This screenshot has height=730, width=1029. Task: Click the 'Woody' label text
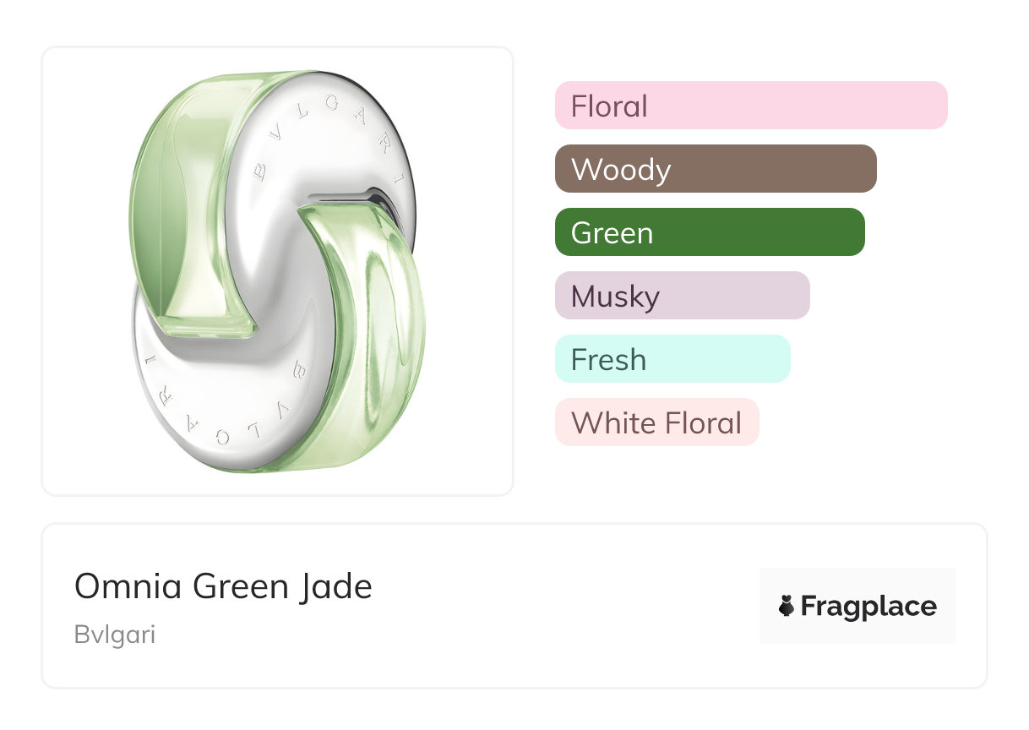coord(621,170)
